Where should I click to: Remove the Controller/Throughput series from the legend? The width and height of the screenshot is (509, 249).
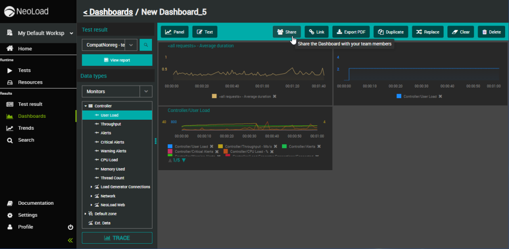275,146
